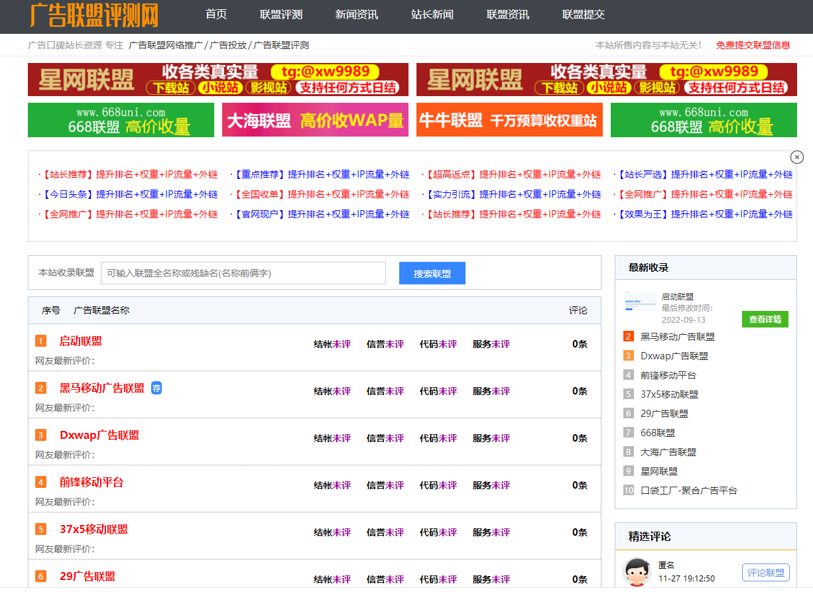Open the 联盟资讯 nav item
This screenshot has height=594, width=813.
coord(508,15)
